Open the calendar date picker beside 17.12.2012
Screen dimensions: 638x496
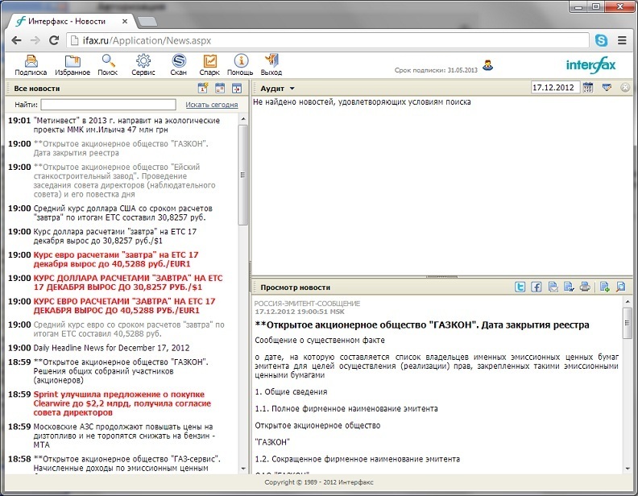click(587, 88)
